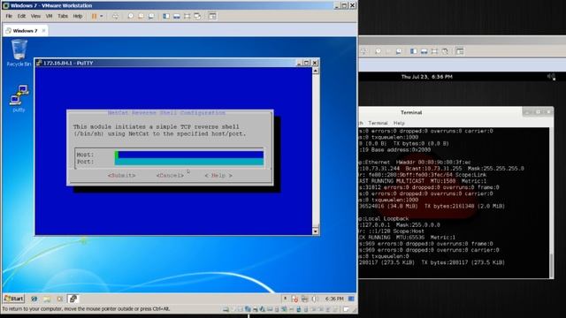The height and width of the screenshot is (318, 566).
Task: Click the Show desktop button
Action: (x=351, y=299)
